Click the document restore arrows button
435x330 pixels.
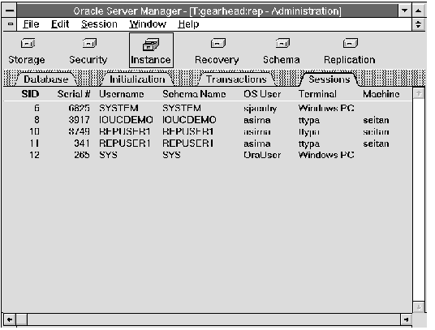[x=418, y=24]
